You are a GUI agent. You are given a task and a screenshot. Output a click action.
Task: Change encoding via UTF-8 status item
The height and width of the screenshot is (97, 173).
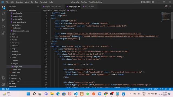coord(150,89)
